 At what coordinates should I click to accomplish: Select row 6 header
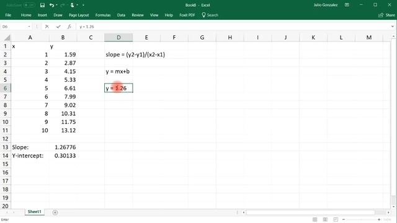pyautogui.click(x=5, y=88)
